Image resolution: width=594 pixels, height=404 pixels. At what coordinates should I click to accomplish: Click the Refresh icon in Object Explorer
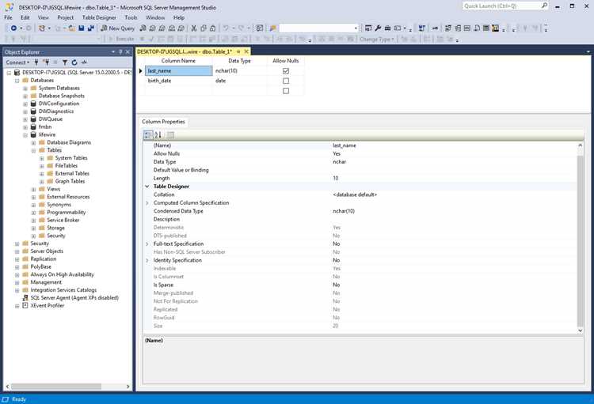[74, 62]
